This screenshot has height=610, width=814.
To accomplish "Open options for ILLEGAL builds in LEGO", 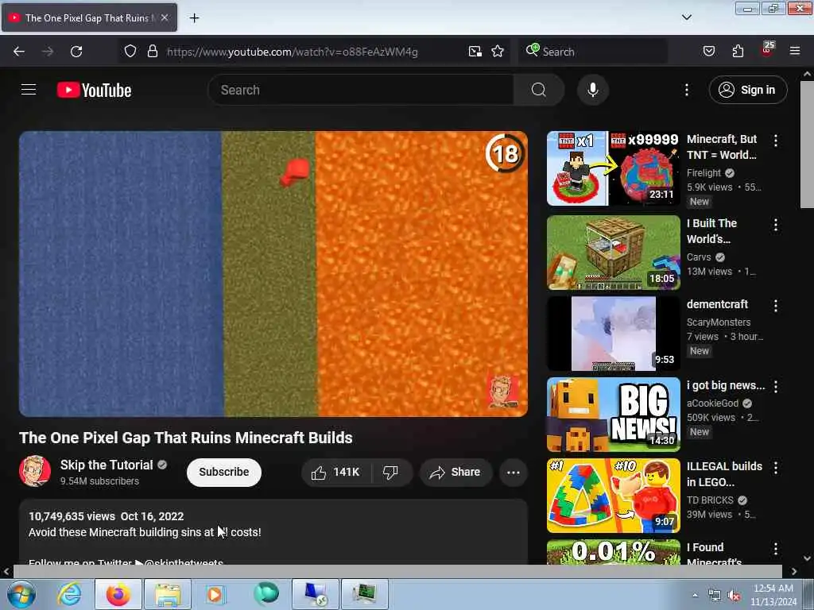I will pos(775,467).
